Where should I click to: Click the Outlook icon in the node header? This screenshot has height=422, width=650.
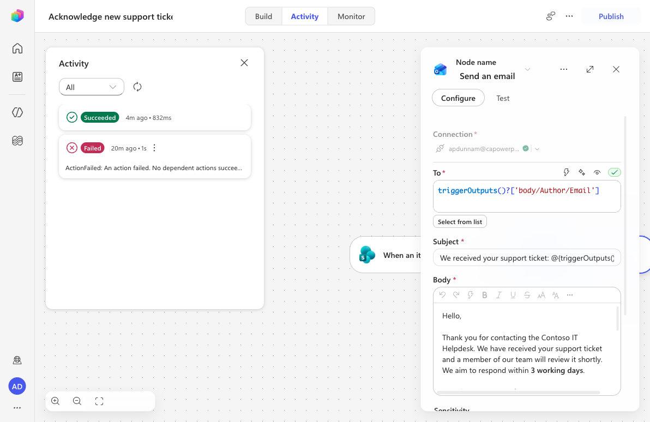440,69
